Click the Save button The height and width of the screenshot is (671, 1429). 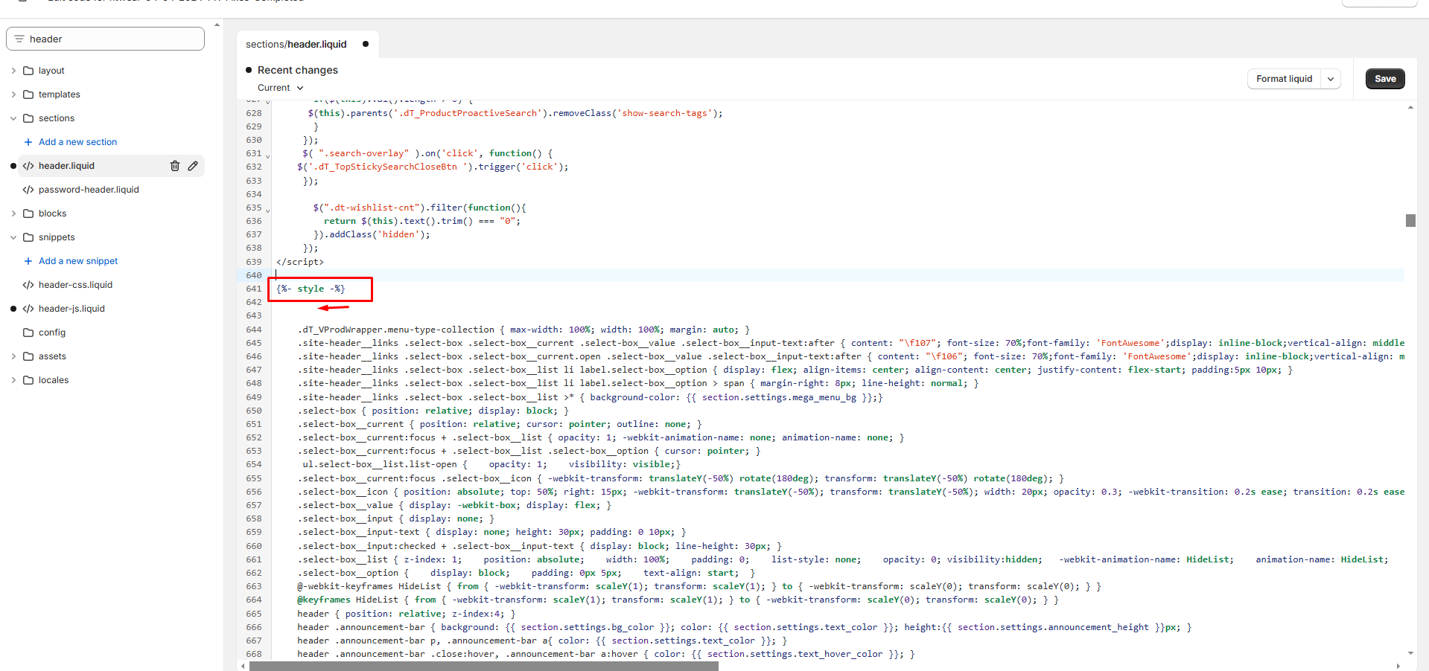tap(1385, 79)
